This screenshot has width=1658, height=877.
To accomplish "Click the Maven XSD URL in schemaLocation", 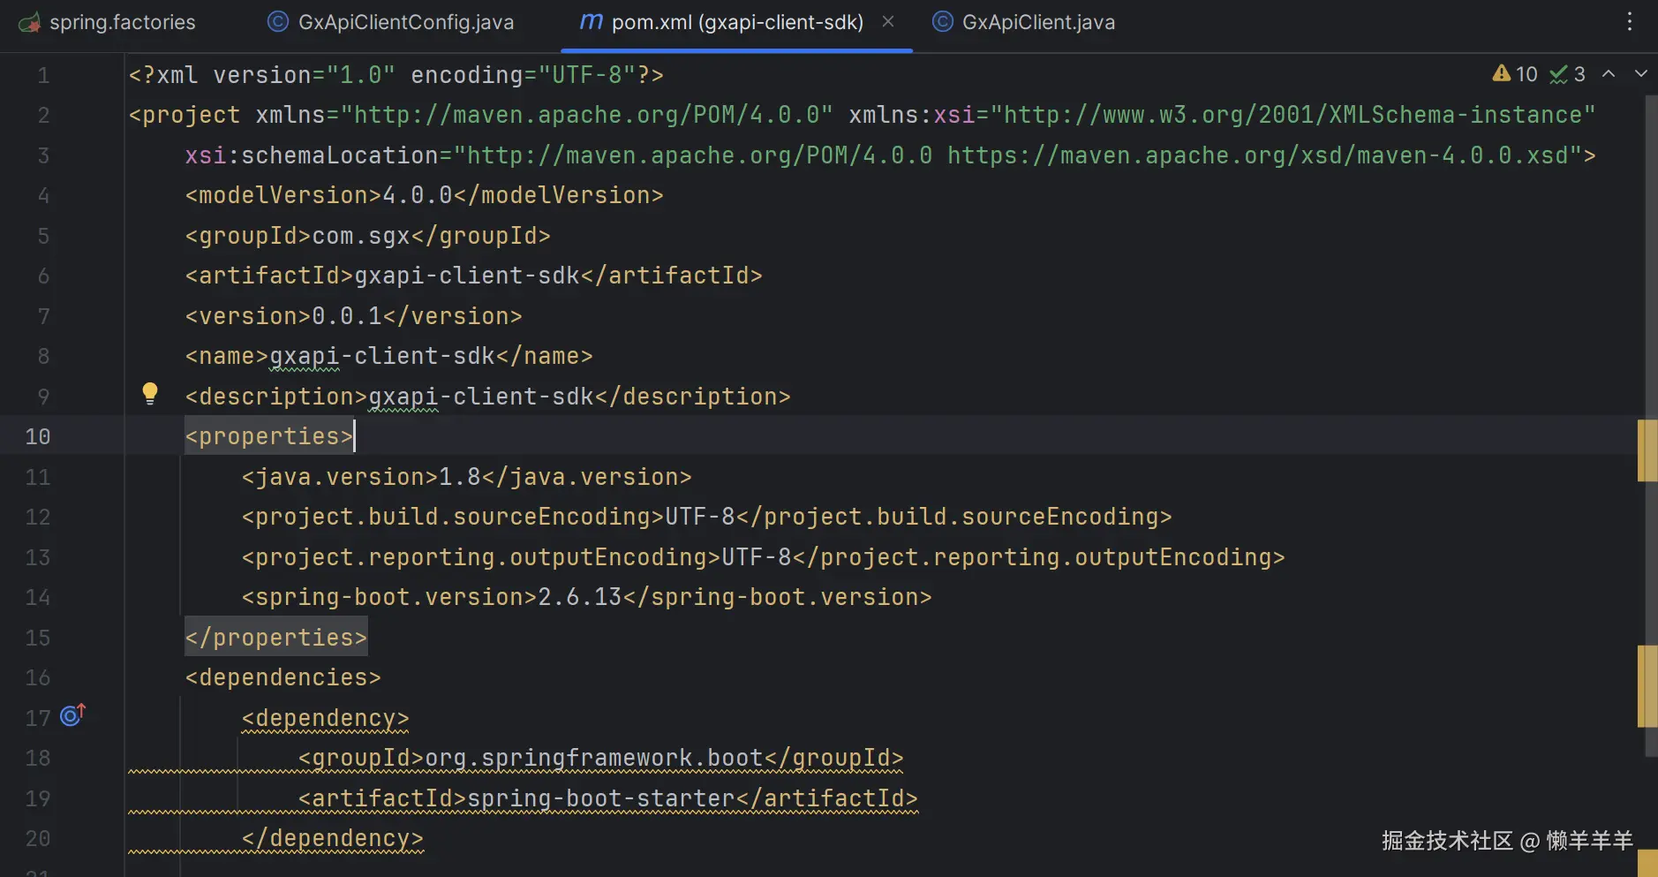I will tap(1257, 155).
